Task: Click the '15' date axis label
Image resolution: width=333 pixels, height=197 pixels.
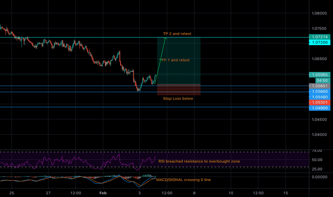Action: coord(285,193)
